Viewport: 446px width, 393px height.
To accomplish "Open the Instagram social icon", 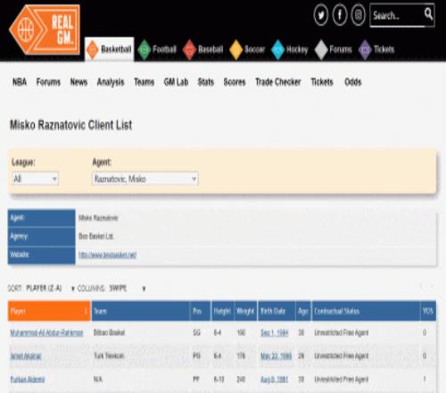I will (358, 14).
